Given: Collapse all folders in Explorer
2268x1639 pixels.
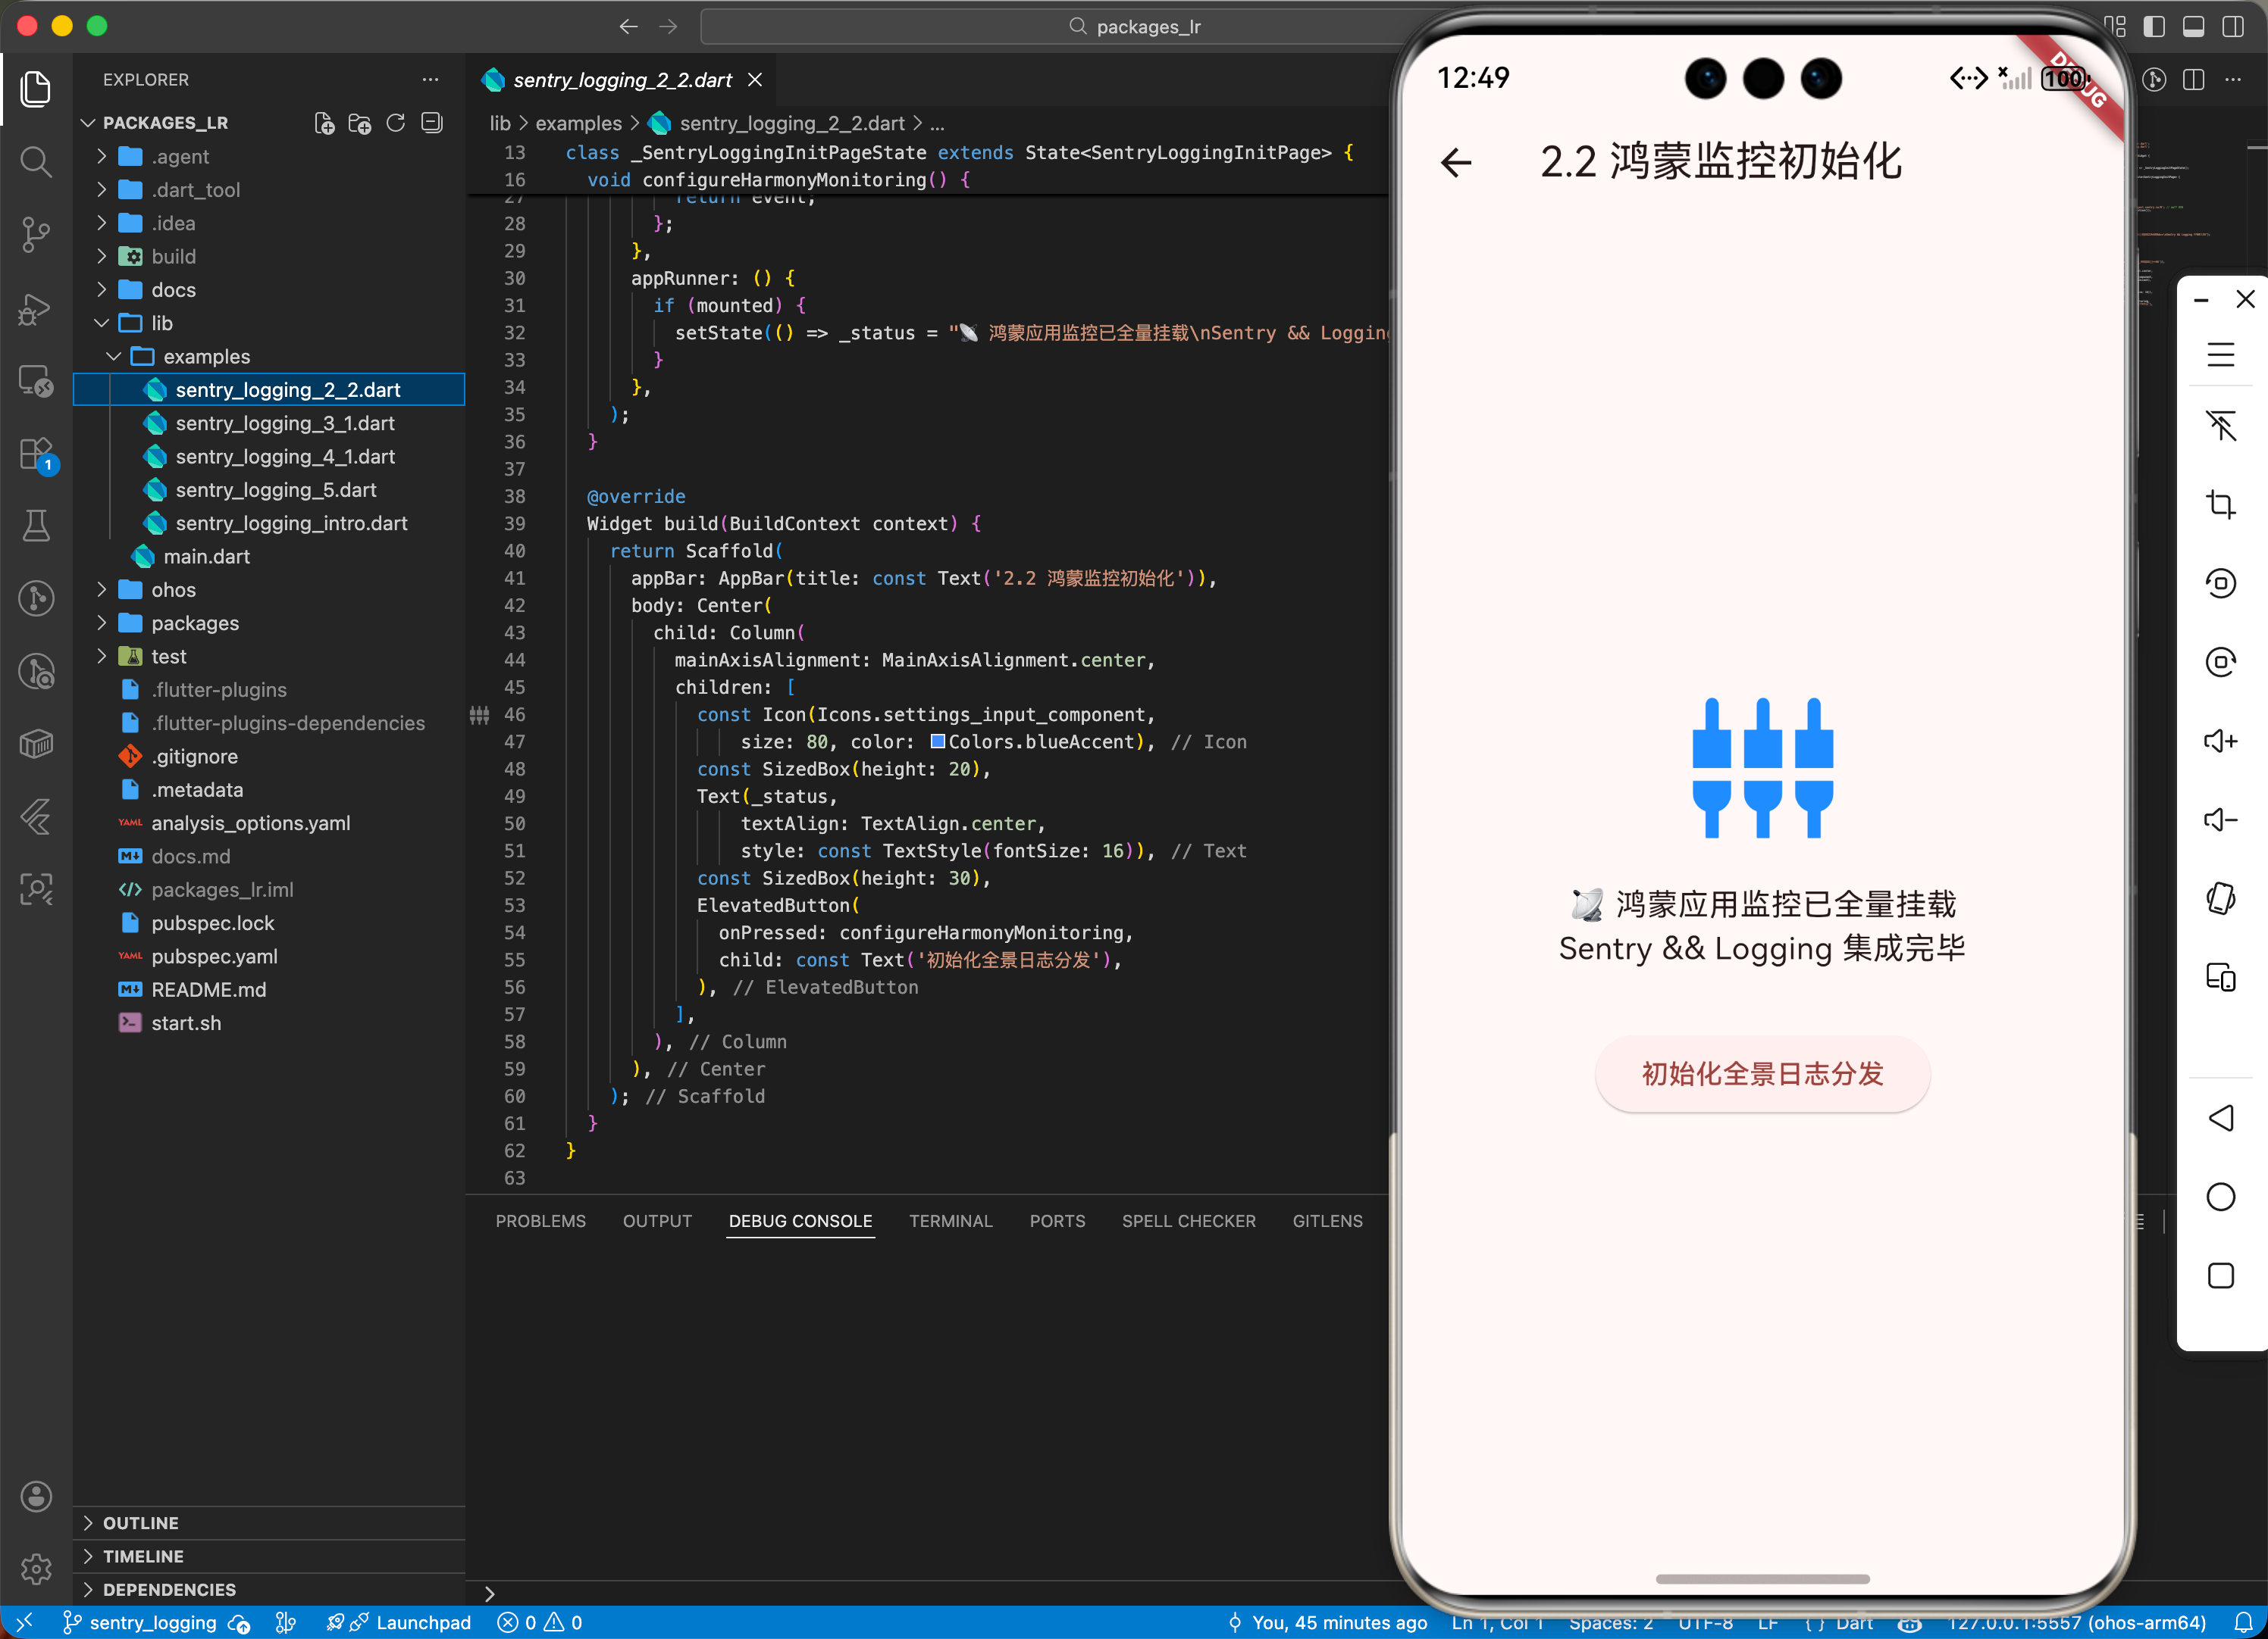Looking at the screenshot, I should (432, 123).
